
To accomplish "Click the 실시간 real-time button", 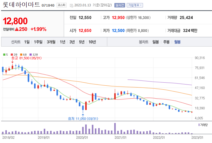I will pyautogui.click(x=120, y=5).
